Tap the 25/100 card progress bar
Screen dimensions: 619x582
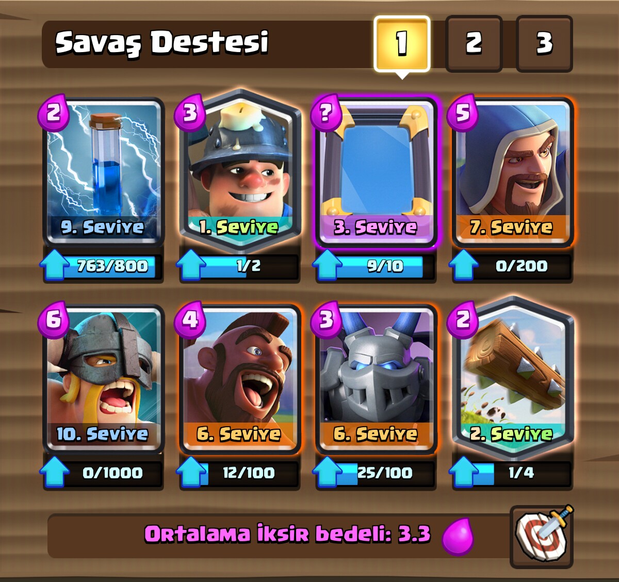(x=376, y=473)
